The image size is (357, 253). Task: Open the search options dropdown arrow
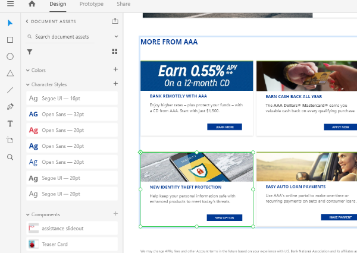117,36
